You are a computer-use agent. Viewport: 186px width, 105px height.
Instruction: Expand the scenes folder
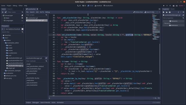(6, 50)
